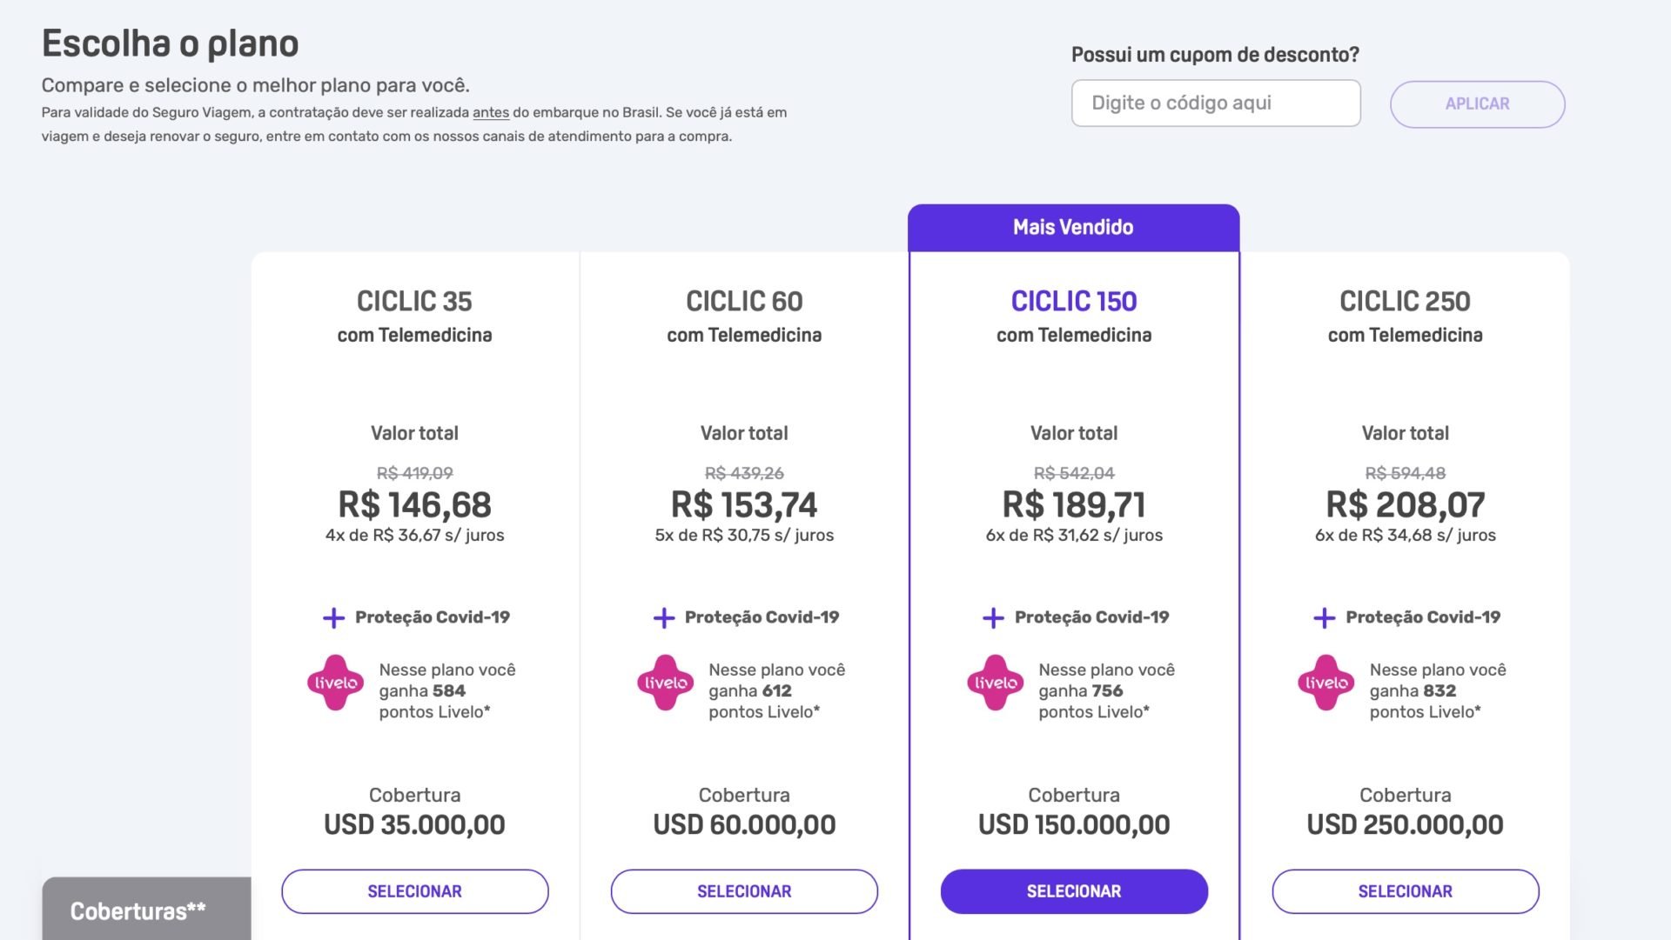Viewport: 1671px width, 940px height.
Task: Click the Mais Vendido banner
Action: (1073, 228)
